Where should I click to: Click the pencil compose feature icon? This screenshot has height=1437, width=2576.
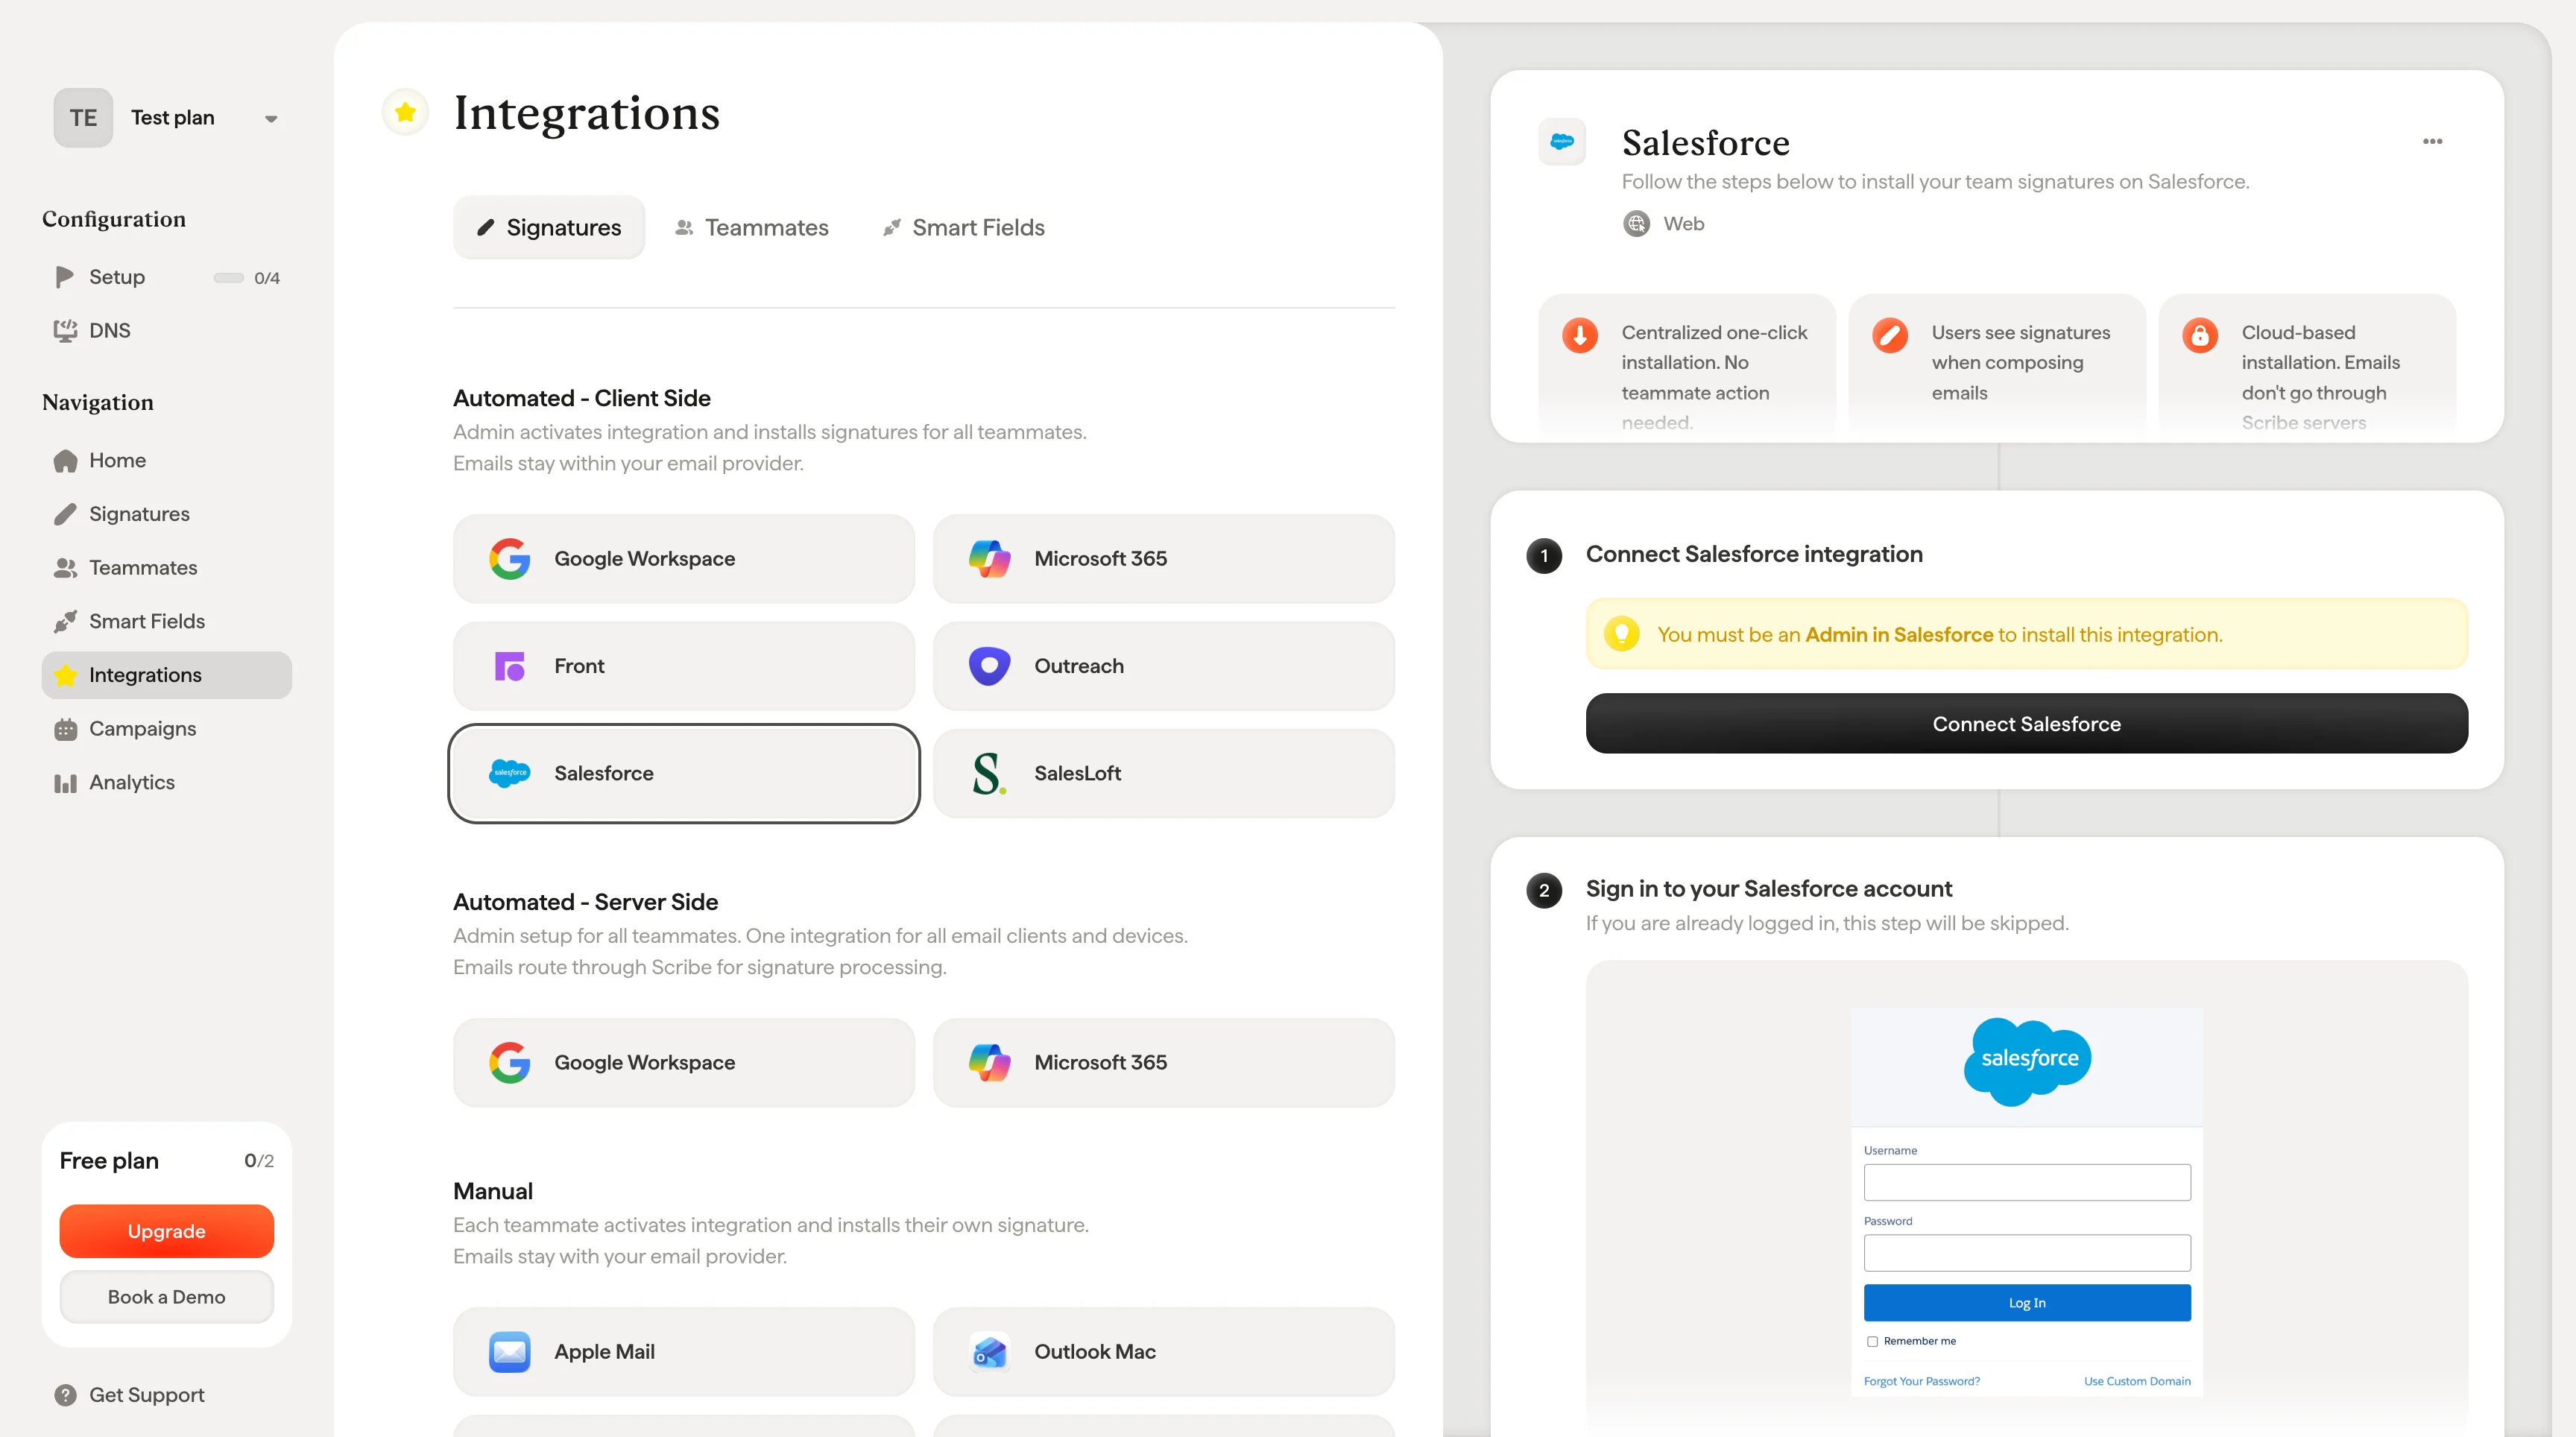(1890, 334)
